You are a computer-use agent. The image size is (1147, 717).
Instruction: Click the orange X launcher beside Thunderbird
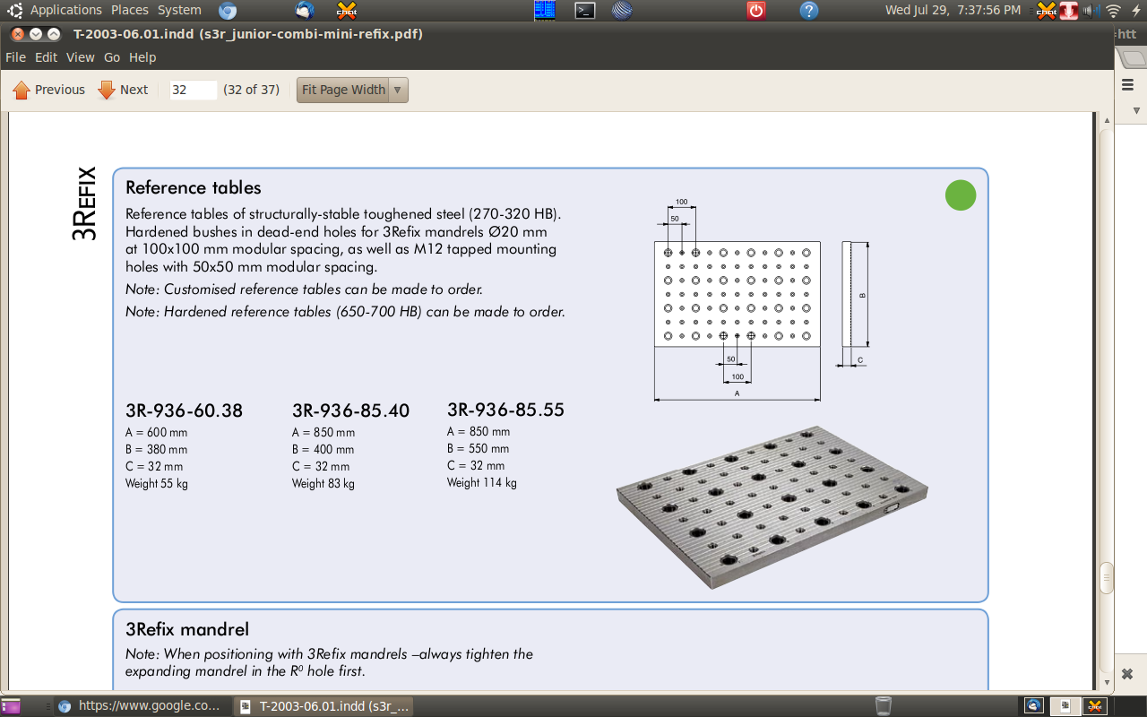click(346, 11)
